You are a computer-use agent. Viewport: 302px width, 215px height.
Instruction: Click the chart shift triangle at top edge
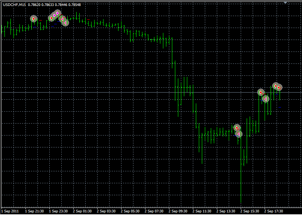click(x=285, y=3)
